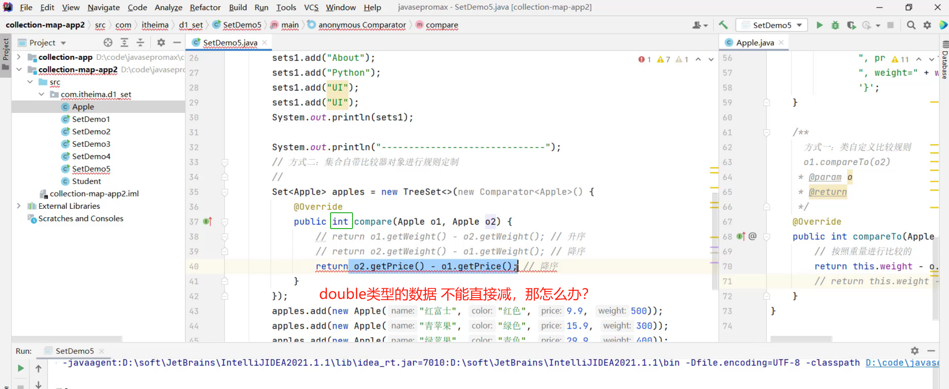Fold the Javadoc comment at line 61

(x=767, y=132)
